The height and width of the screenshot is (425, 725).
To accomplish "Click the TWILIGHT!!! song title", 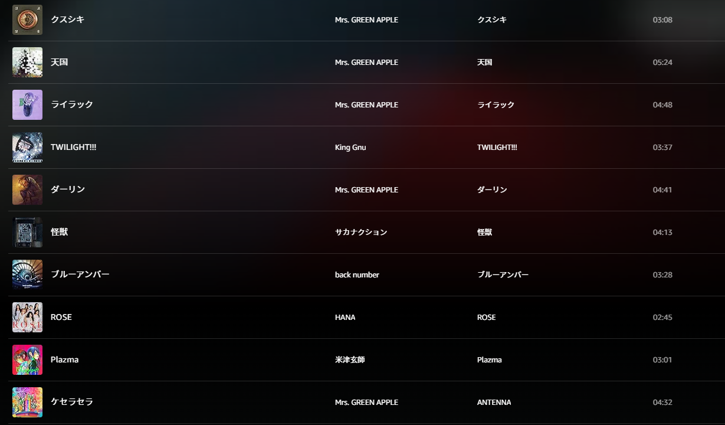I will tap(73, 147).
